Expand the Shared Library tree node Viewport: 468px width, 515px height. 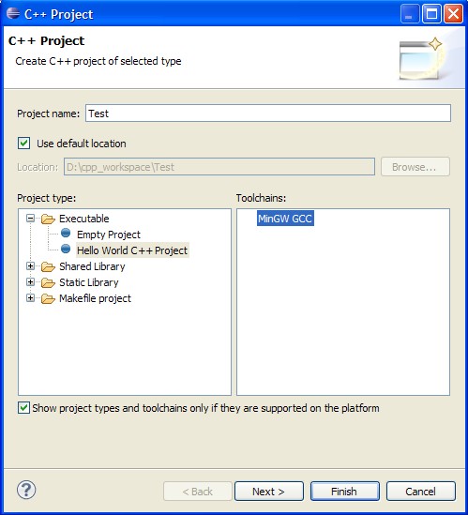(30, 266)
